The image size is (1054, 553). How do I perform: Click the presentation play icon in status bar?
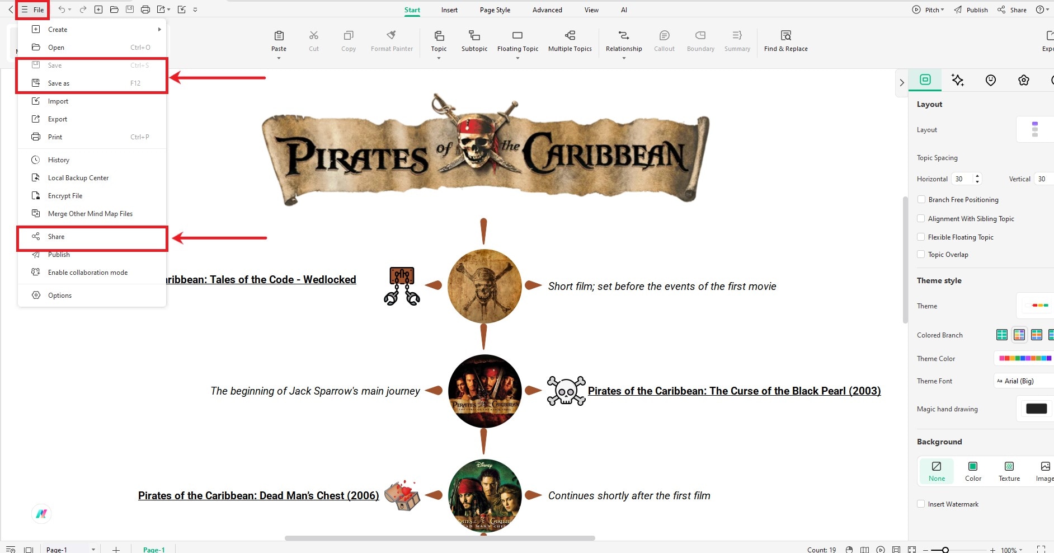point(881,550)
